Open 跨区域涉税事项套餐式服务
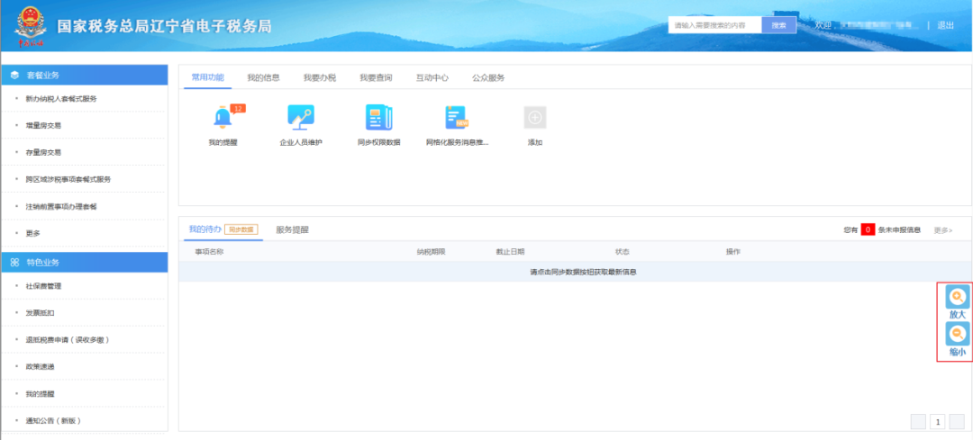973x440 pixels. (68, 179)
